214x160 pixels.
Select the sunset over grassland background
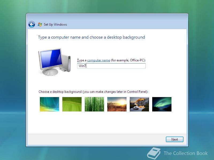tap(117, 104)
